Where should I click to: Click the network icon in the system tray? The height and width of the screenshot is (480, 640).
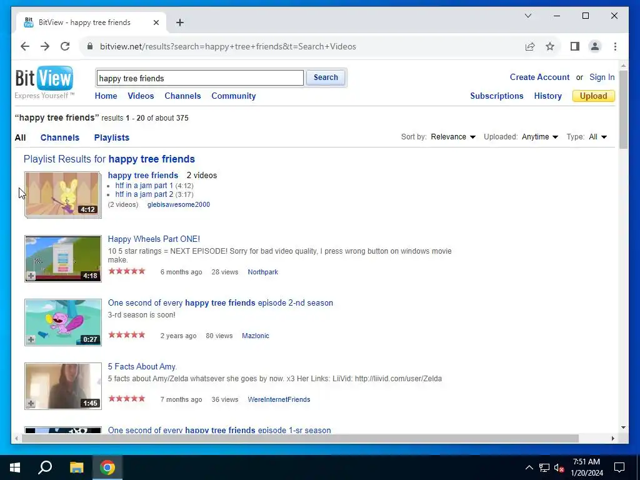pos(544,467)
